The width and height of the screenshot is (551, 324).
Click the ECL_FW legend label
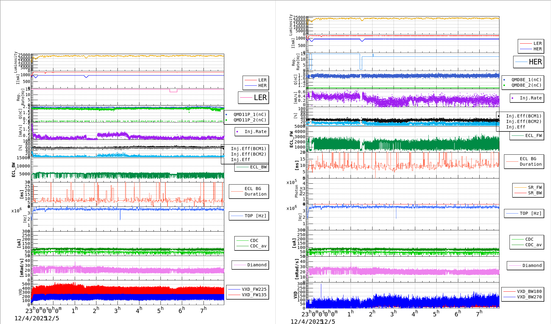click(x=533, y=135)
